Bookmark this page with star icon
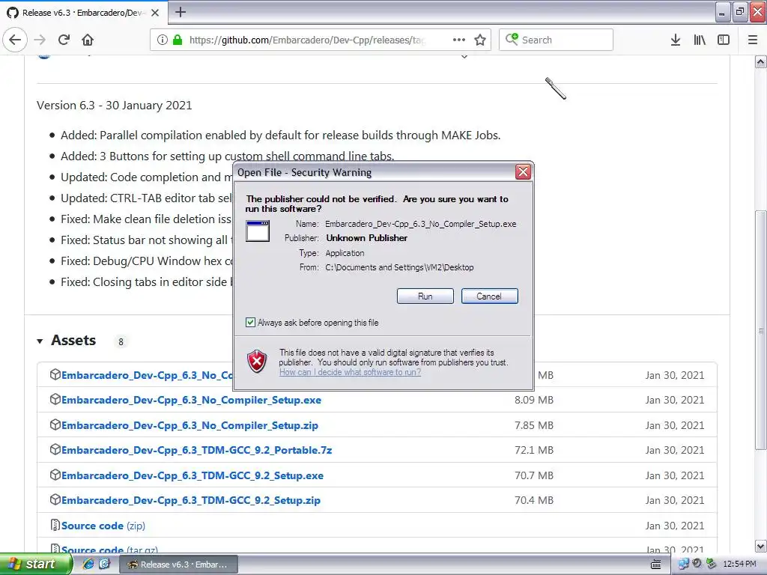This screenshot has width=767, height=575. [480, 40]
